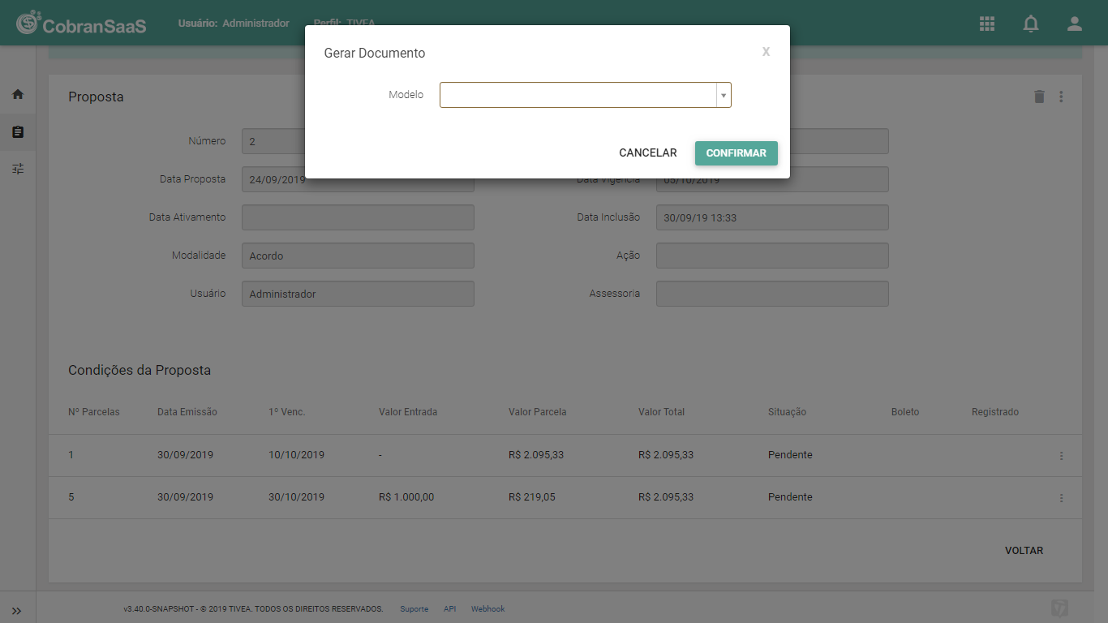This screenshot has height=623, width=1108.
Task: Select the R$ 219,05 parcela value
Action: pyautogui.click(x=532, y=497)
